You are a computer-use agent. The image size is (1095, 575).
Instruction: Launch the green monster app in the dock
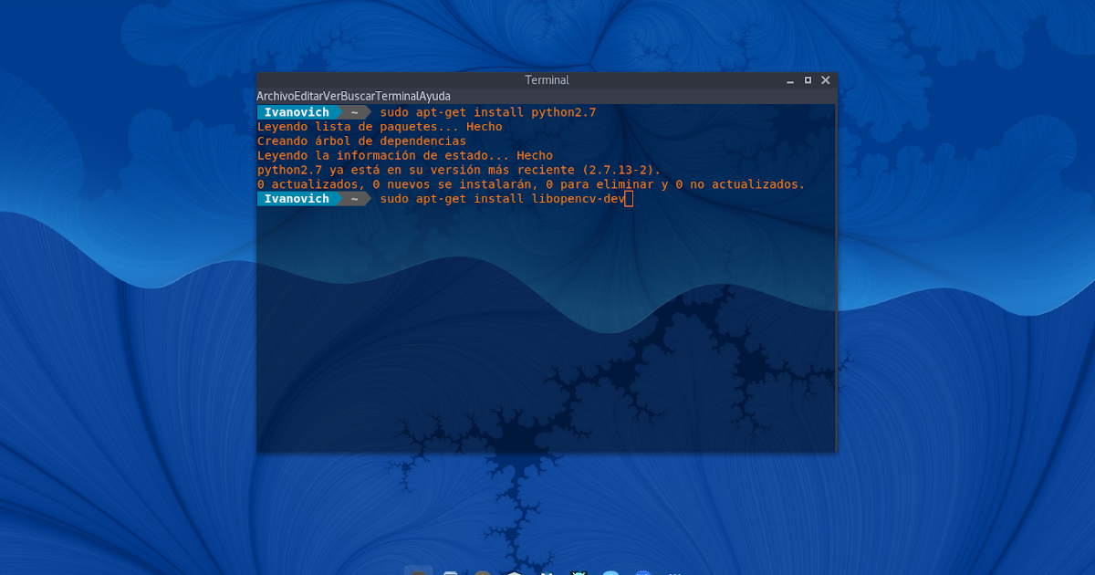[578, 571]
